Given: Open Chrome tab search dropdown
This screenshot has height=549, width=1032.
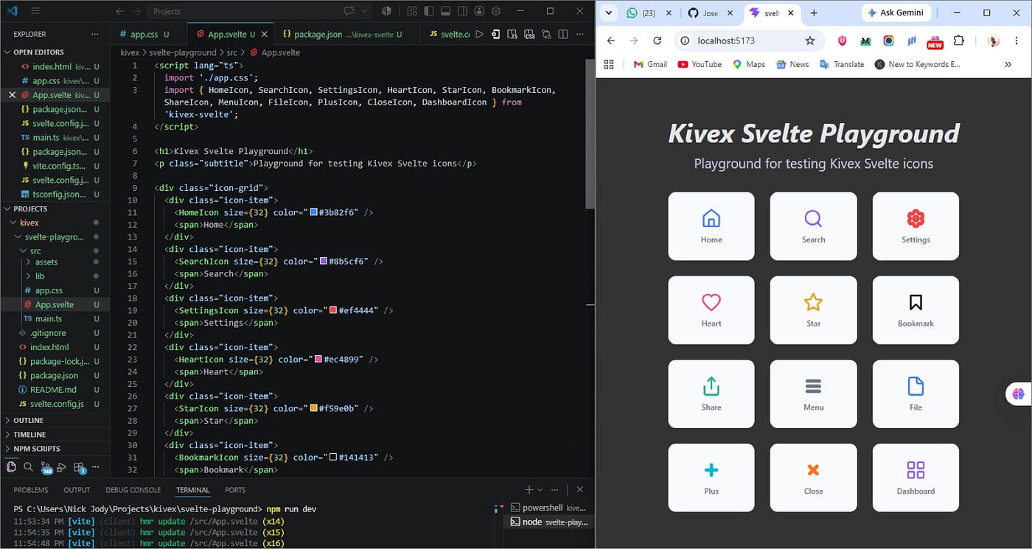Looking at the screenshot, I should point(609,13).
